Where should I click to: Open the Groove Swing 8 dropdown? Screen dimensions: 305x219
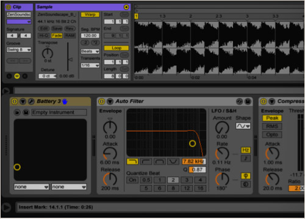(19, 50)
